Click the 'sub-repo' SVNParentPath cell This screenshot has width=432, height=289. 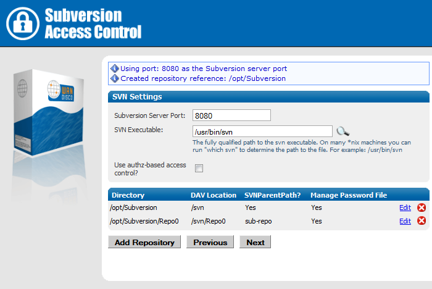click(x=259, y=221)
